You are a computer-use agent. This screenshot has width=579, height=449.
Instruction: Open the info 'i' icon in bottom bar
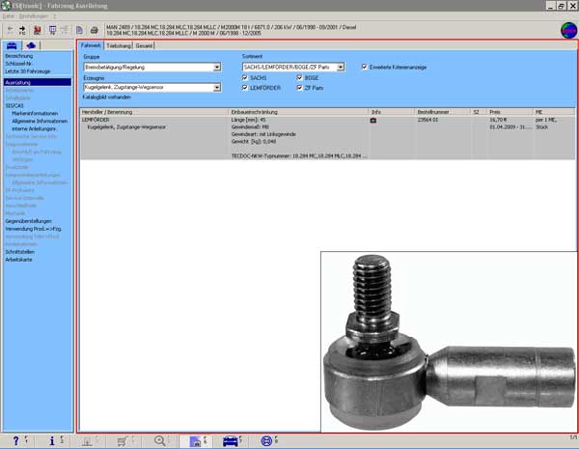coord(52,440)
